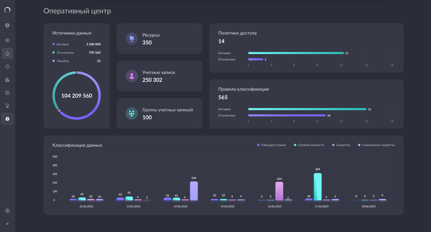Image resolution: width=431 pixels, height=232 pixels.
Task: Click the Классификация данных heading
Action: [x=77, y=145]
